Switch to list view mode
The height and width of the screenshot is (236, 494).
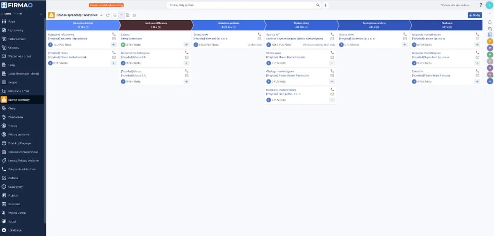tap(115, 15)
